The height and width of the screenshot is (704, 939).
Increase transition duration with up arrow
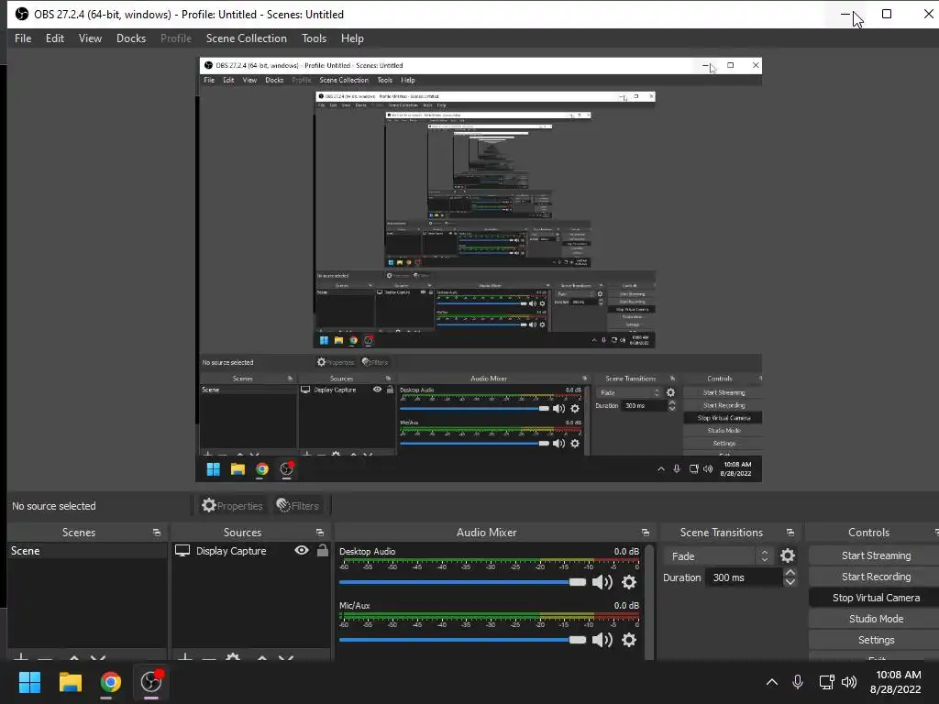click(790, 573)
